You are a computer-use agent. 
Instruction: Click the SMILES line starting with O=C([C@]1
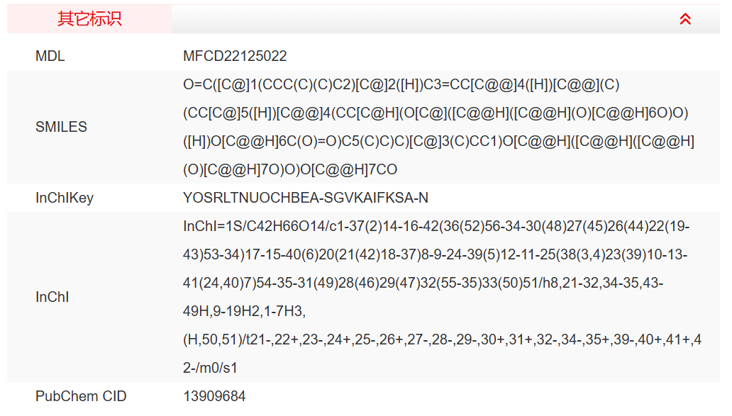(x=401, y=85)
